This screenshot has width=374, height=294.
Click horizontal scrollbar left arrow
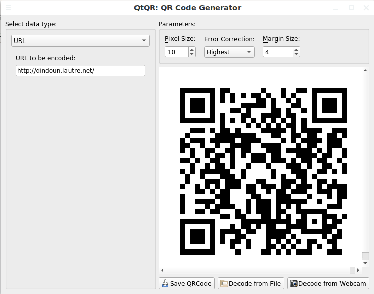click(x=163, y=270)
